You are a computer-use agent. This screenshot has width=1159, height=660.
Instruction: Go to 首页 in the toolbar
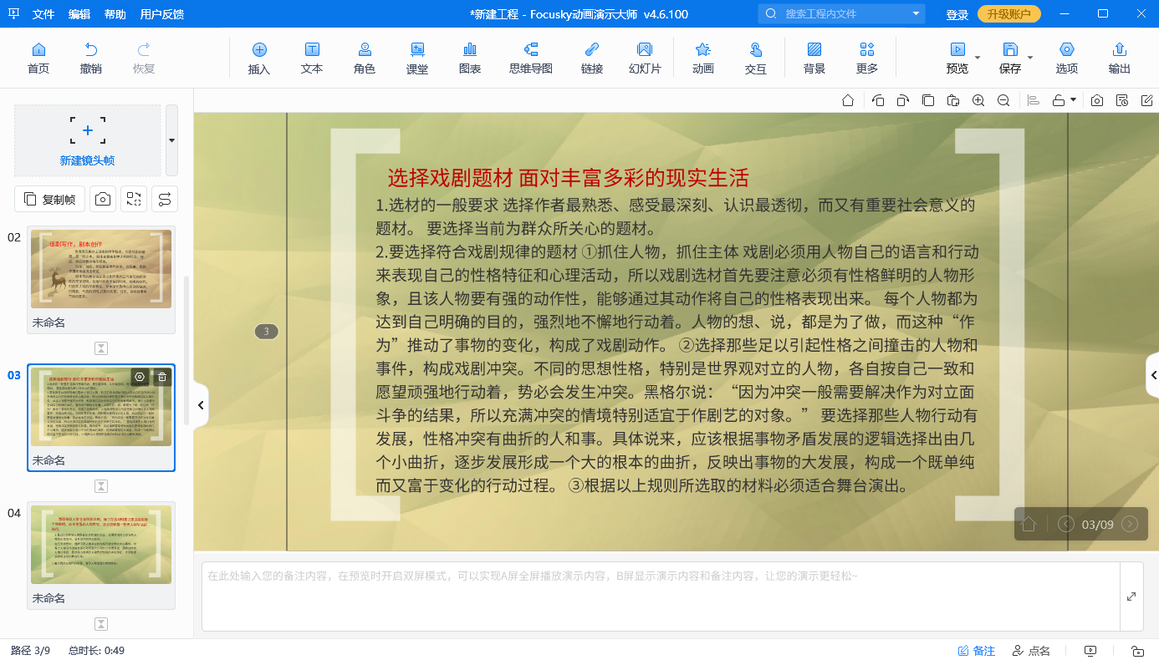tap(38, 58)
